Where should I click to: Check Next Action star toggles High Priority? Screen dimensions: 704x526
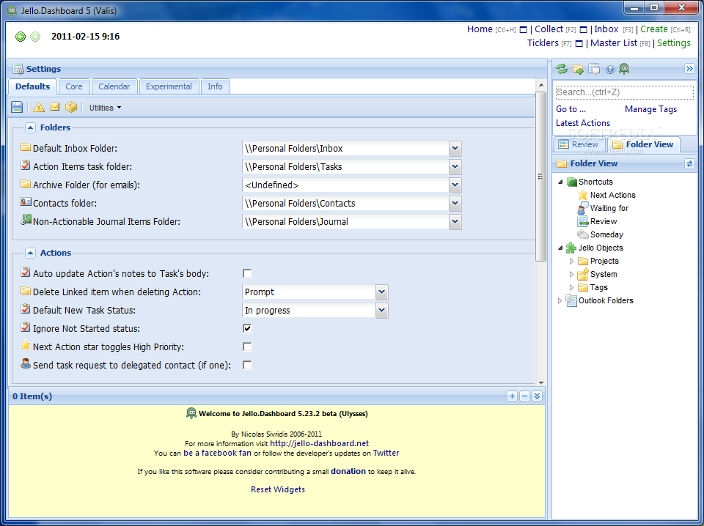pyautogui.click(x=247, y=347)
